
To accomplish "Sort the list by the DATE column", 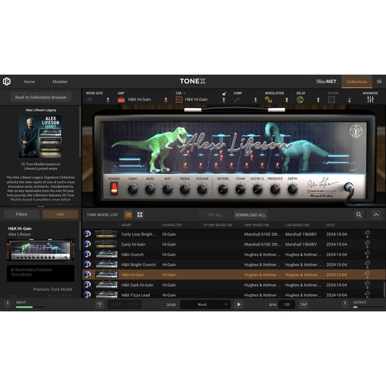I will [330, 225].
